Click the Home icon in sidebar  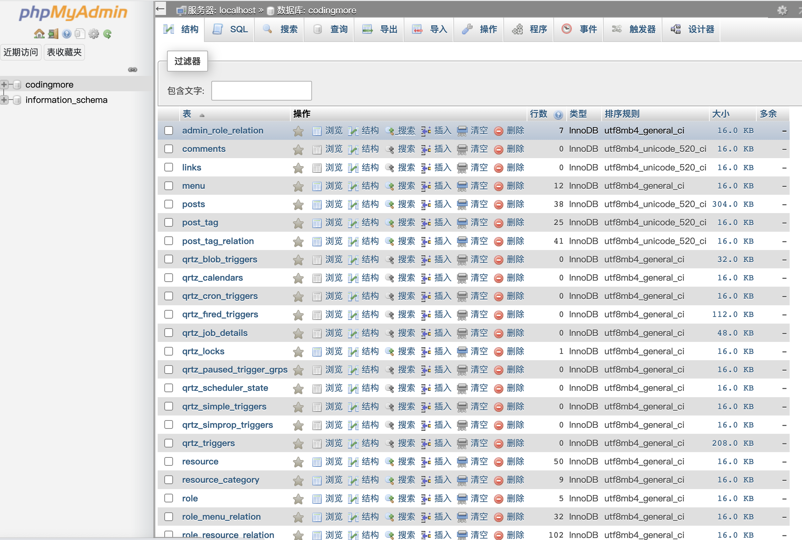coord(39,34)
